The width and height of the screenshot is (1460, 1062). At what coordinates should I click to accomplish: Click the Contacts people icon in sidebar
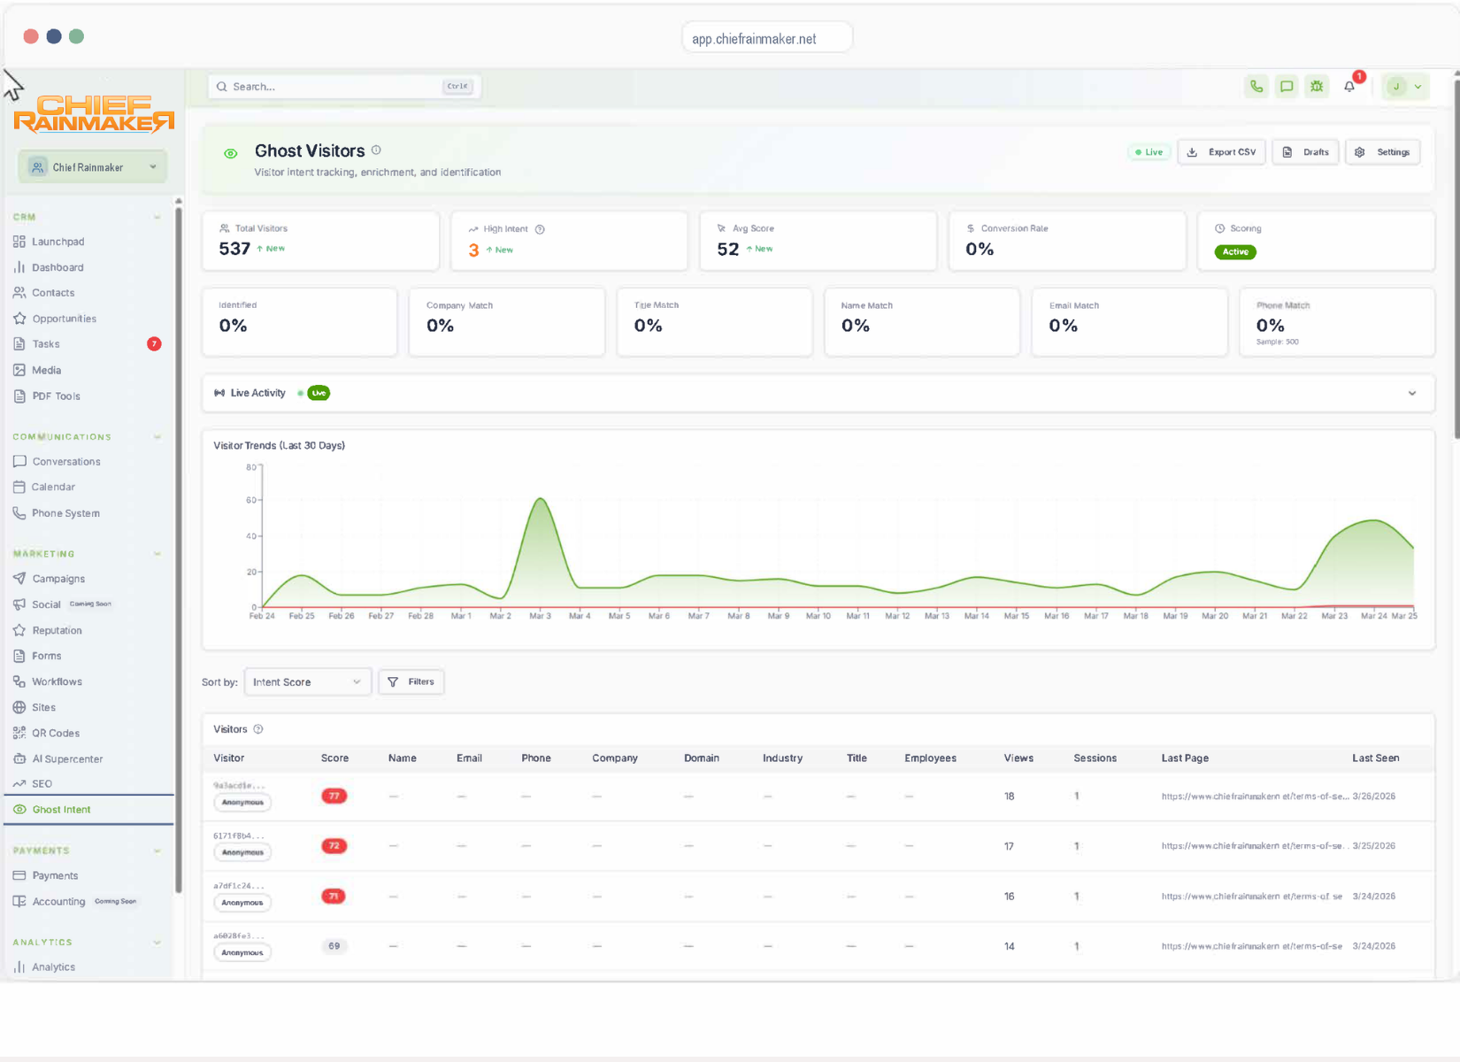[x=19, y=293]
